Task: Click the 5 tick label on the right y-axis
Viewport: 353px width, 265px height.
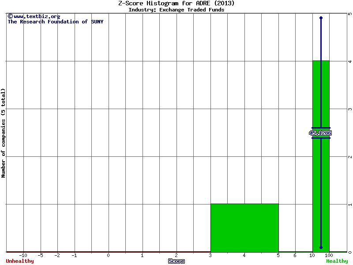Action: [x=349, y=14]
